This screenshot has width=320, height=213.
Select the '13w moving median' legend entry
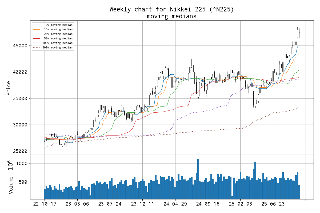53,29
